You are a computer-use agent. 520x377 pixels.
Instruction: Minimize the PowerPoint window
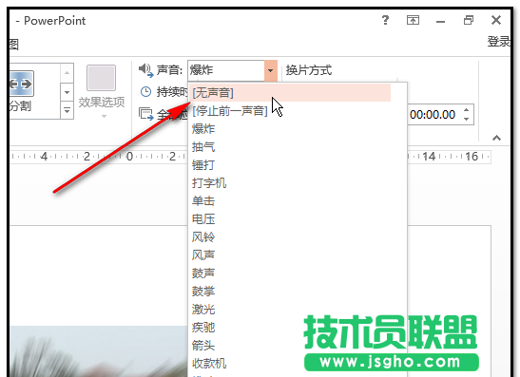440,21
